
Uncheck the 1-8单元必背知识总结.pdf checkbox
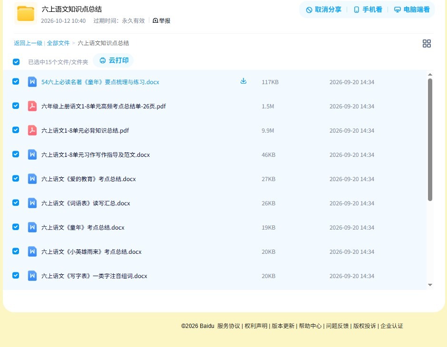16,130
